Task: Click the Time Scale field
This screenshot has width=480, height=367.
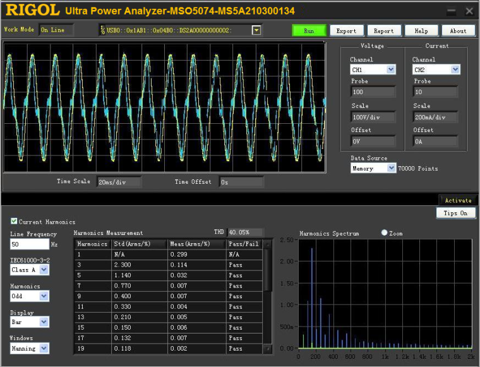Action: [x=119, y=182]
